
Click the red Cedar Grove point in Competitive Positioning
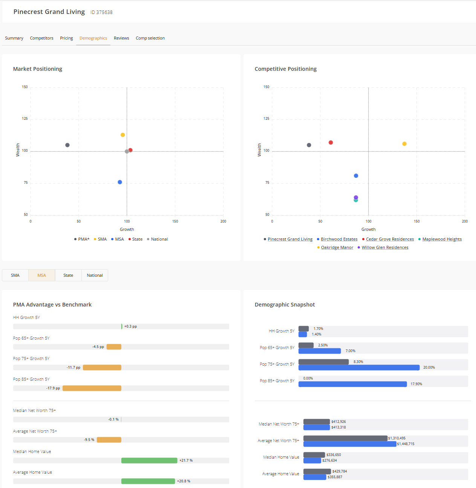click(331, 142)
